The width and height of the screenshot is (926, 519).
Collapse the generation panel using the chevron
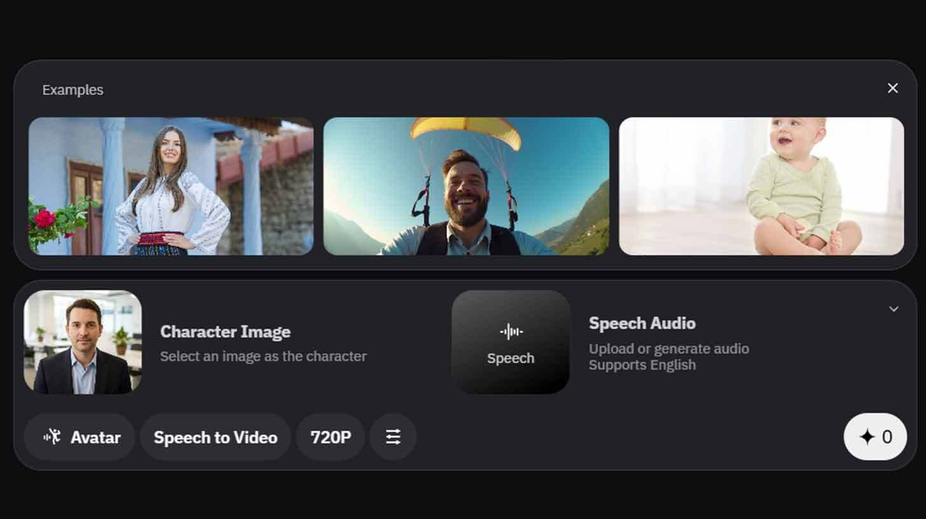(x=894, y=308)
